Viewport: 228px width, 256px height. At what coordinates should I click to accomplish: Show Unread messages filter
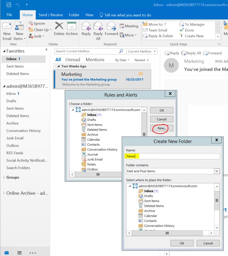pos(73,60)
